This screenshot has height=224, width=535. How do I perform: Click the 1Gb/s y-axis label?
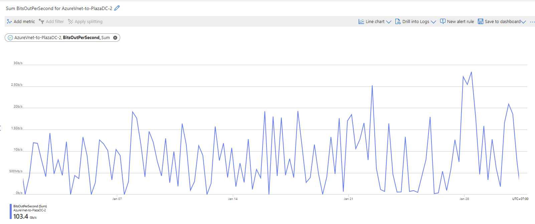click(18, 150)
